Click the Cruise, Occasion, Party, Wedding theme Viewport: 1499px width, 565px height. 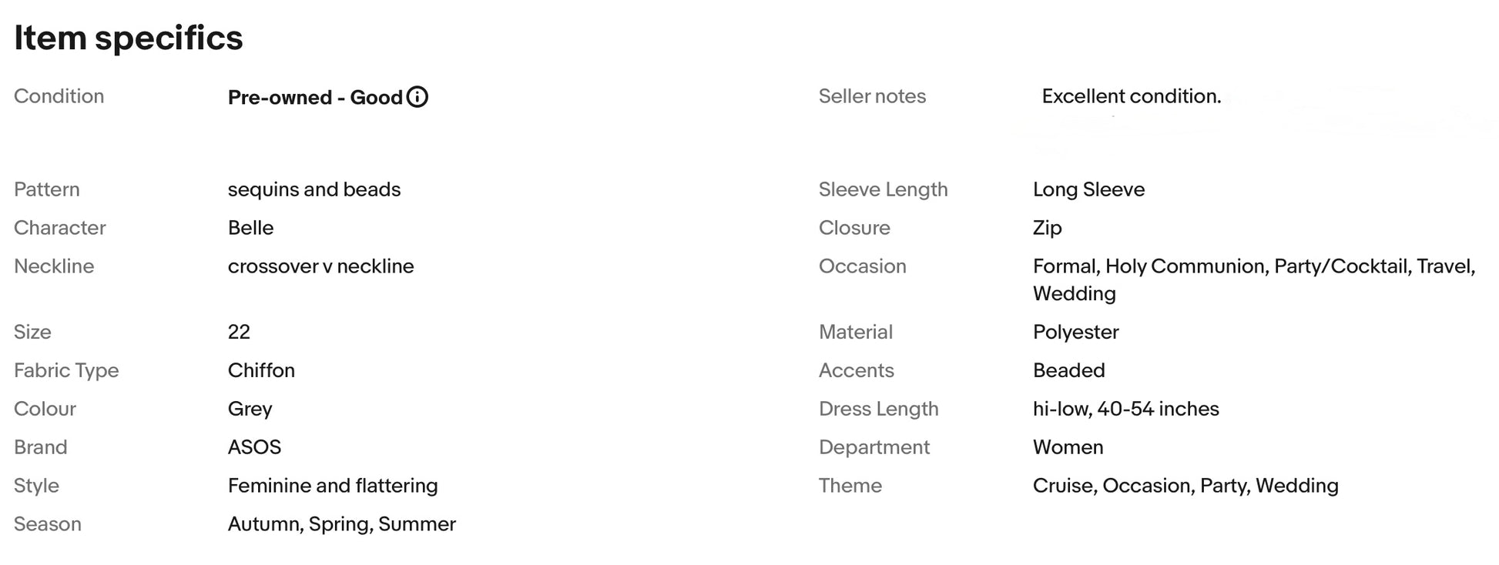(x=1185, y=486)
